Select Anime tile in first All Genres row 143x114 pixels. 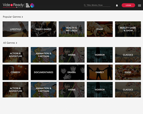[71, 55]
